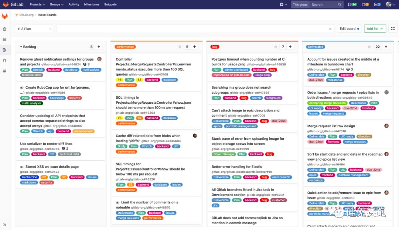Add new issue to Backlog list
399x230 pixels.
(x=99, y=47)
